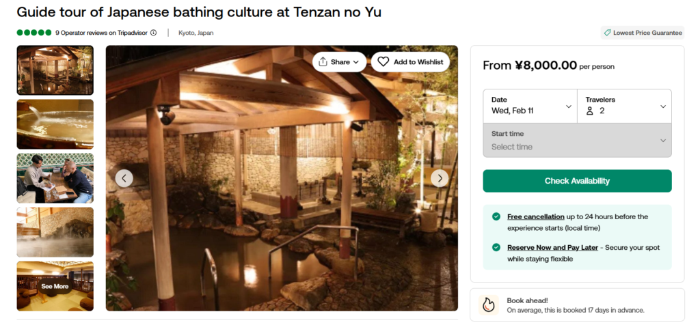Open the Free cancellation link
The width and height of the screenshot is (700, 327).
(535, 216)
